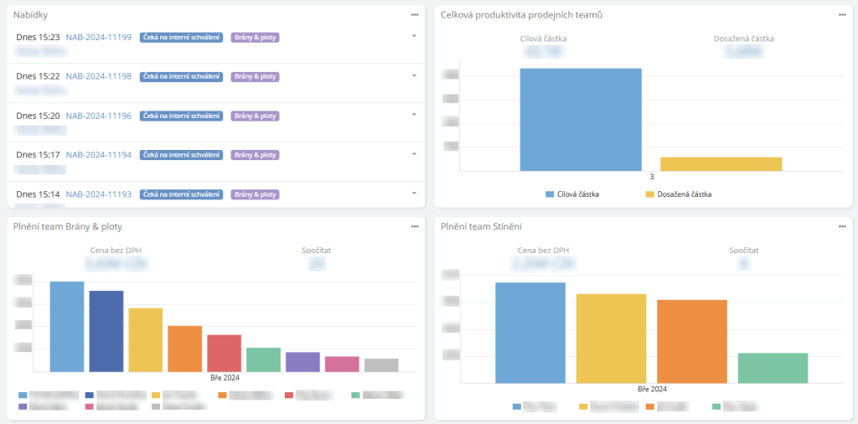
Task: Toggle the Cílová částka legend item
Action: pos(572,194)
